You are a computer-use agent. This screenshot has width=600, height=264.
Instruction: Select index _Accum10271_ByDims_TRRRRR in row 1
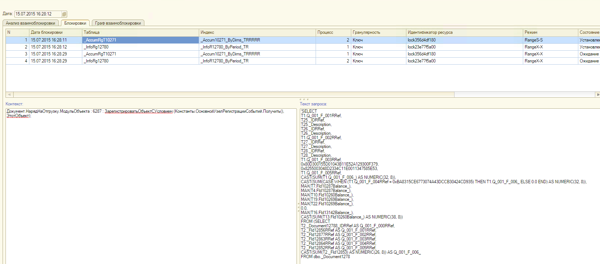tap(257, 40)
